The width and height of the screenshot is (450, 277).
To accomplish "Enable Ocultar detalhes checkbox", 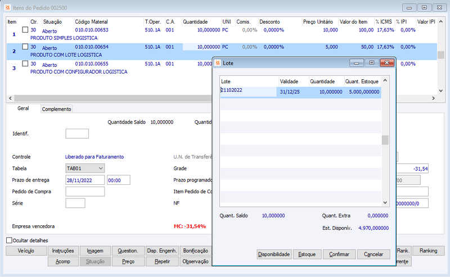I will pos(9,240).
